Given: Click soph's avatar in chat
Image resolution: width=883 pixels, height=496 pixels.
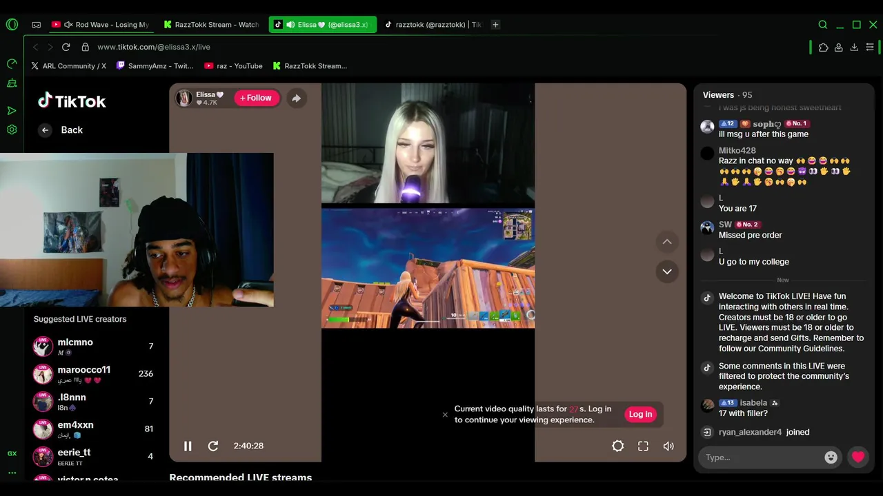Looking at the screenshot, I should (707, 127).
